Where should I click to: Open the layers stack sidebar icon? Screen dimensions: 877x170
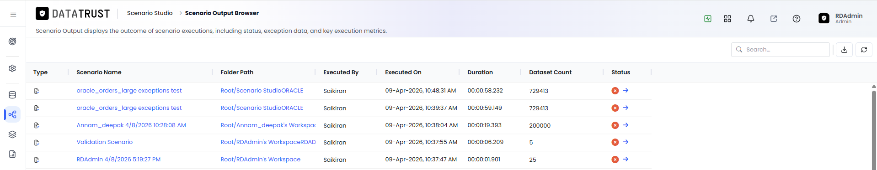pyautogui.click(x=12, y=134)
